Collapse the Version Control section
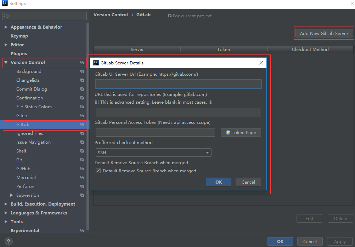Screen dimensions: 355x247 point(6,63)
